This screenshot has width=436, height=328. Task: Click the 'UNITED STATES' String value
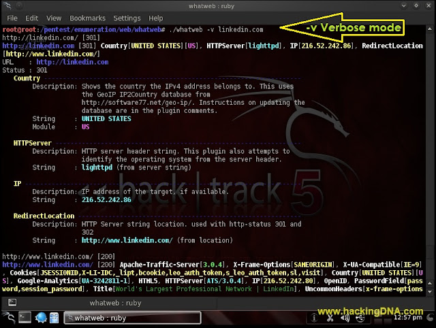click(106, 118)
